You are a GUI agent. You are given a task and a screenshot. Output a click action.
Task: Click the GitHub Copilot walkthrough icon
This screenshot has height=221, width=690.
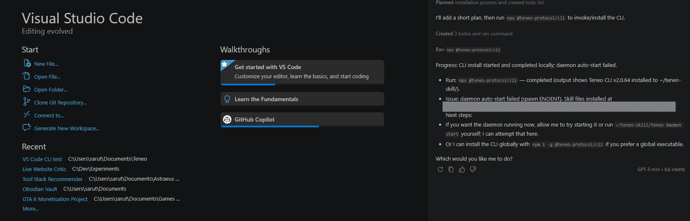pos(227,119)
